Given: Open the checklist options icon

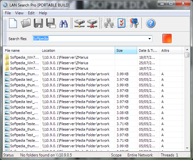Looking at the screenshot, I should pos(122,23).
